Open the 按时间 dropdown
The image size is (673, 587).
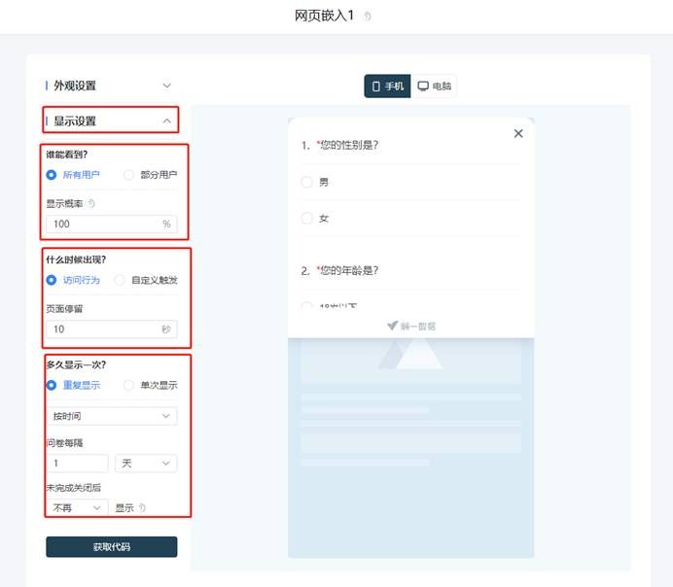[112, 416]
